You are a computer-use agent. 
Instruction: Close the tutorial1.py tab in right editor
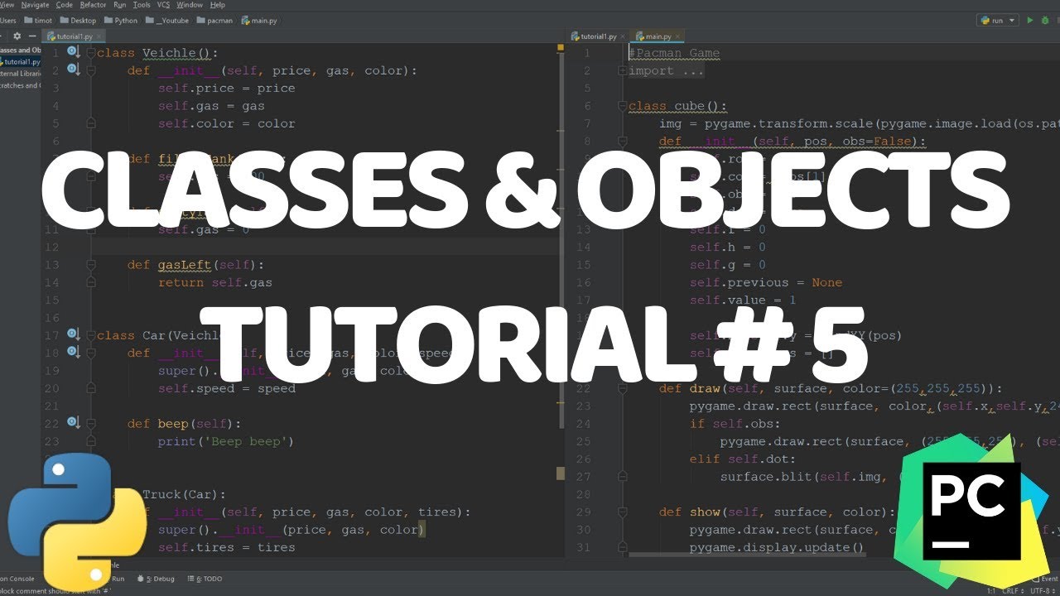tap(621, 36)
